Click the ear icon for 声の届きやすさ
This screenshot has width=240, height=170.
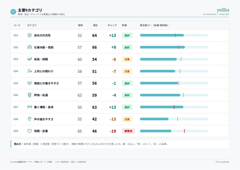point(29,119)
